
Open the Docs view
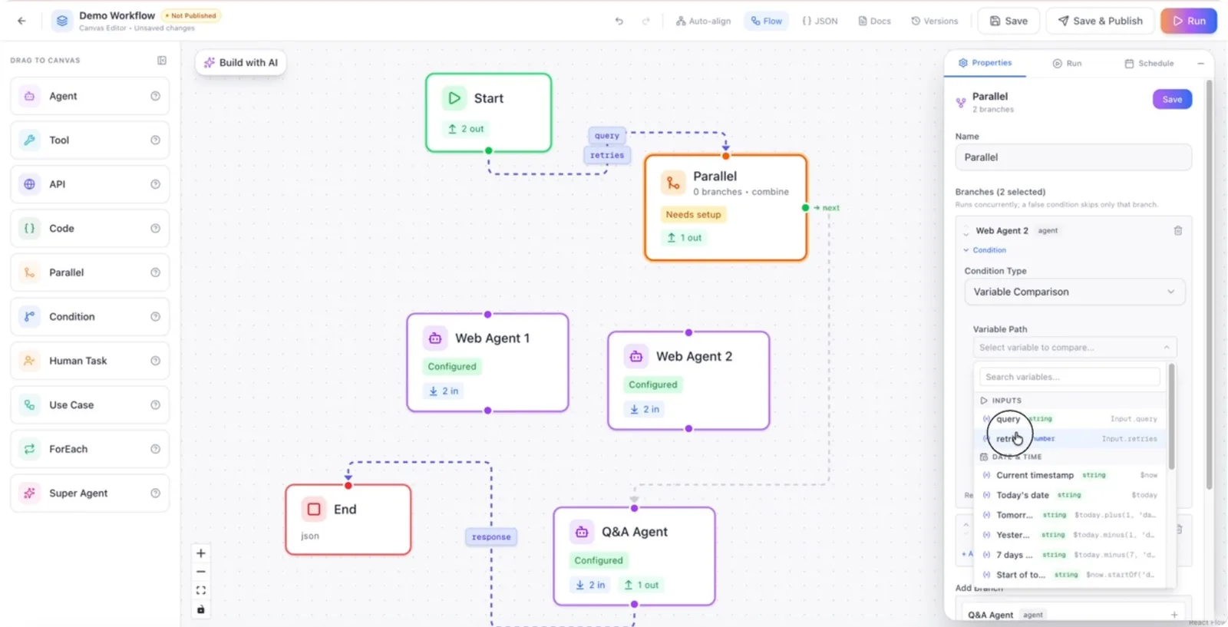coord(874,21)
